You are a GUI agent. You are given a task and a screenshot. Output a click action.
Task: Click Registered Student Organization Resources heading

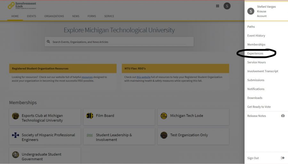[40, 68]
